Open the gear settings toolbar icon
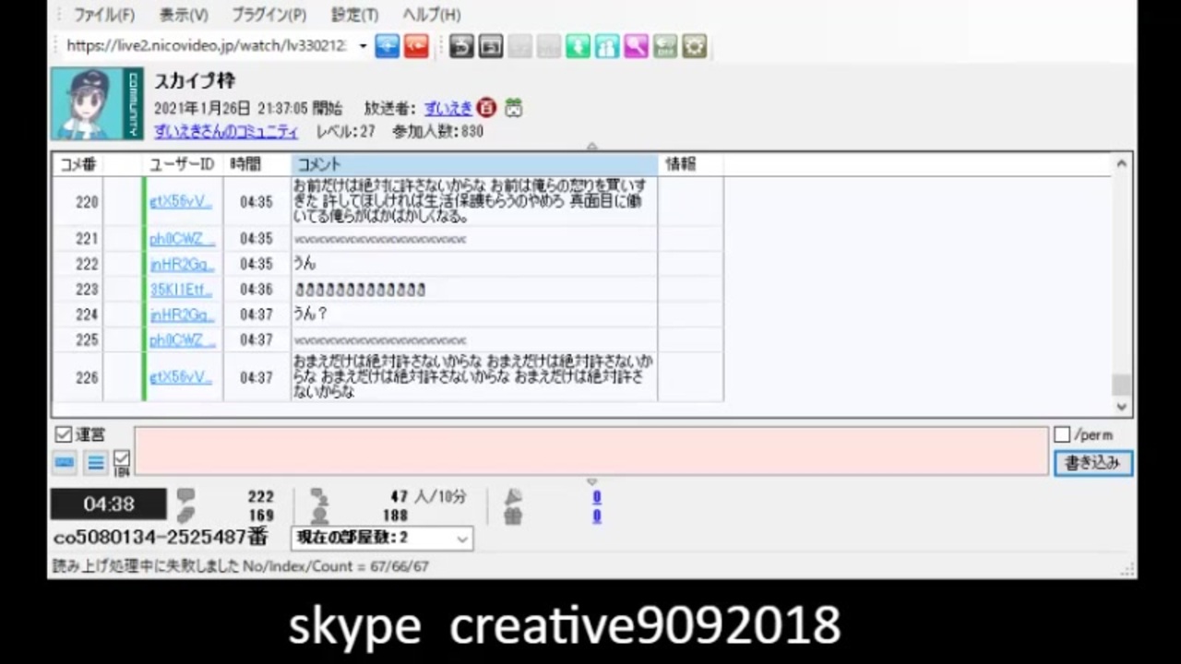This screenshot has height=664, width=1181. [x=695, y=45]
